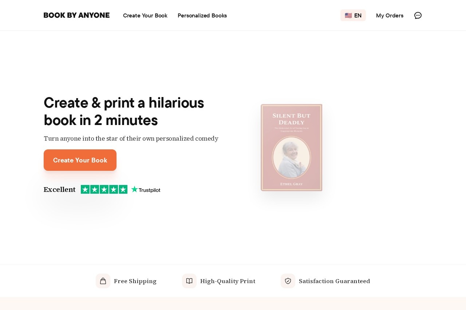
Task: Open My Orders
Action: point(390,15)
